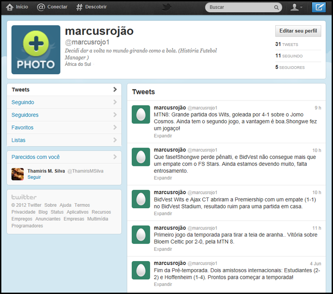Viewport: 333px width, 294px height.
Task: Click the Início home icon
Action: 10,7
